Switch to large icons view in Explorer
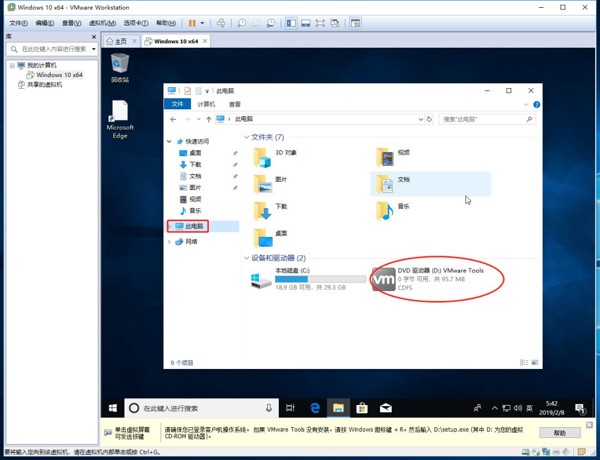This screenshot has width=600, height=460. 534,362
